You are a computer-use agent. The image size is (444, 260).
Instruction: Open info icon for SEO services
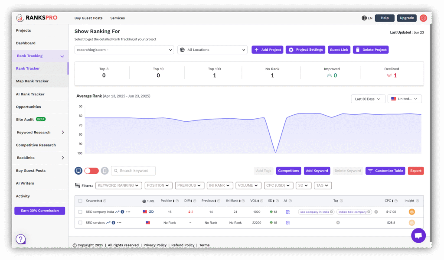113,223
